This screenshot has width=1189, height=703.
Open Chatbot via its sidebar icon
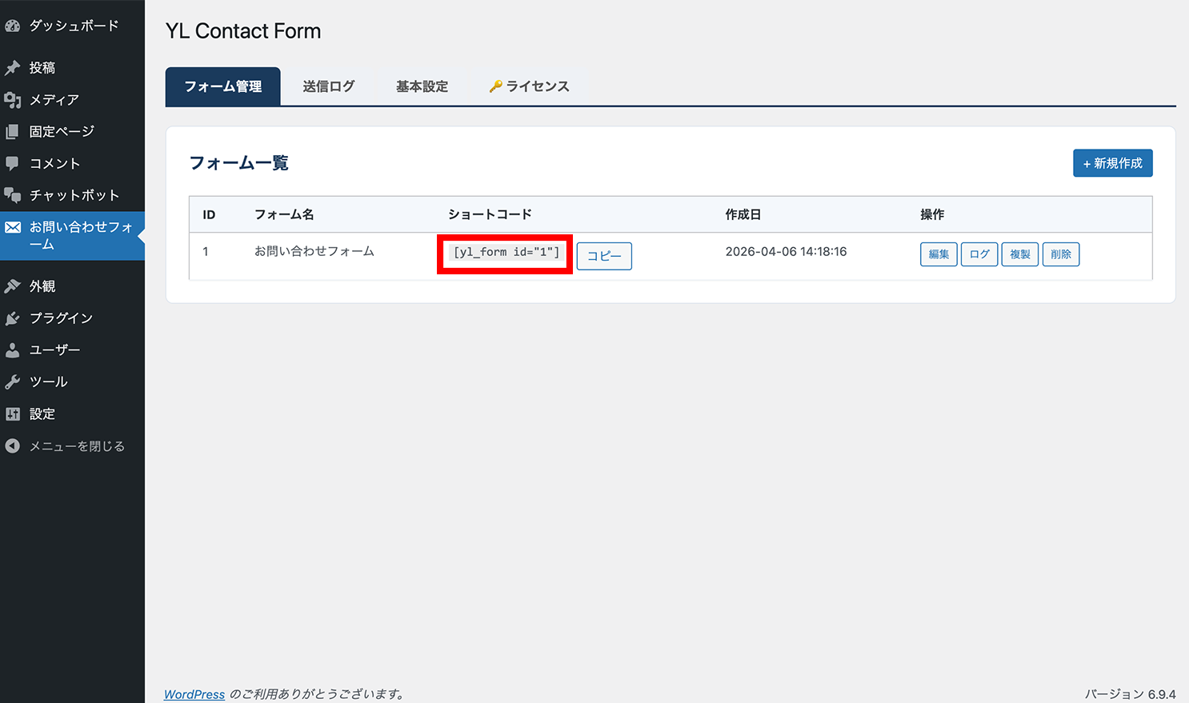click(x=13, y=195)
